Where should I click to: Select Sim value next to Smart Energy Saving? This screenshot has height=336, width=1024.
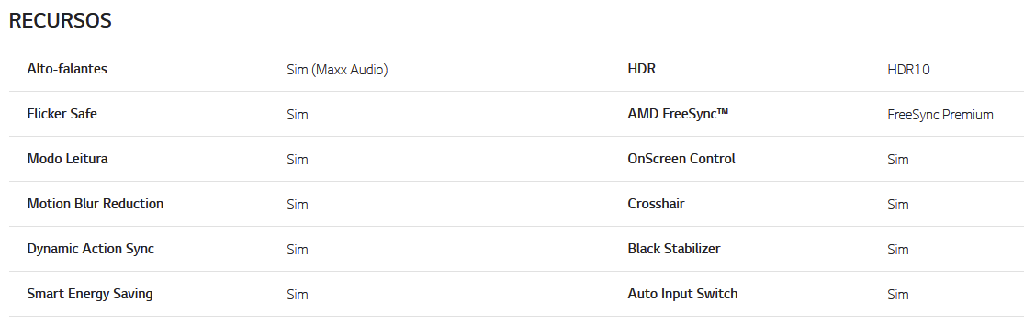pos(298,295)
